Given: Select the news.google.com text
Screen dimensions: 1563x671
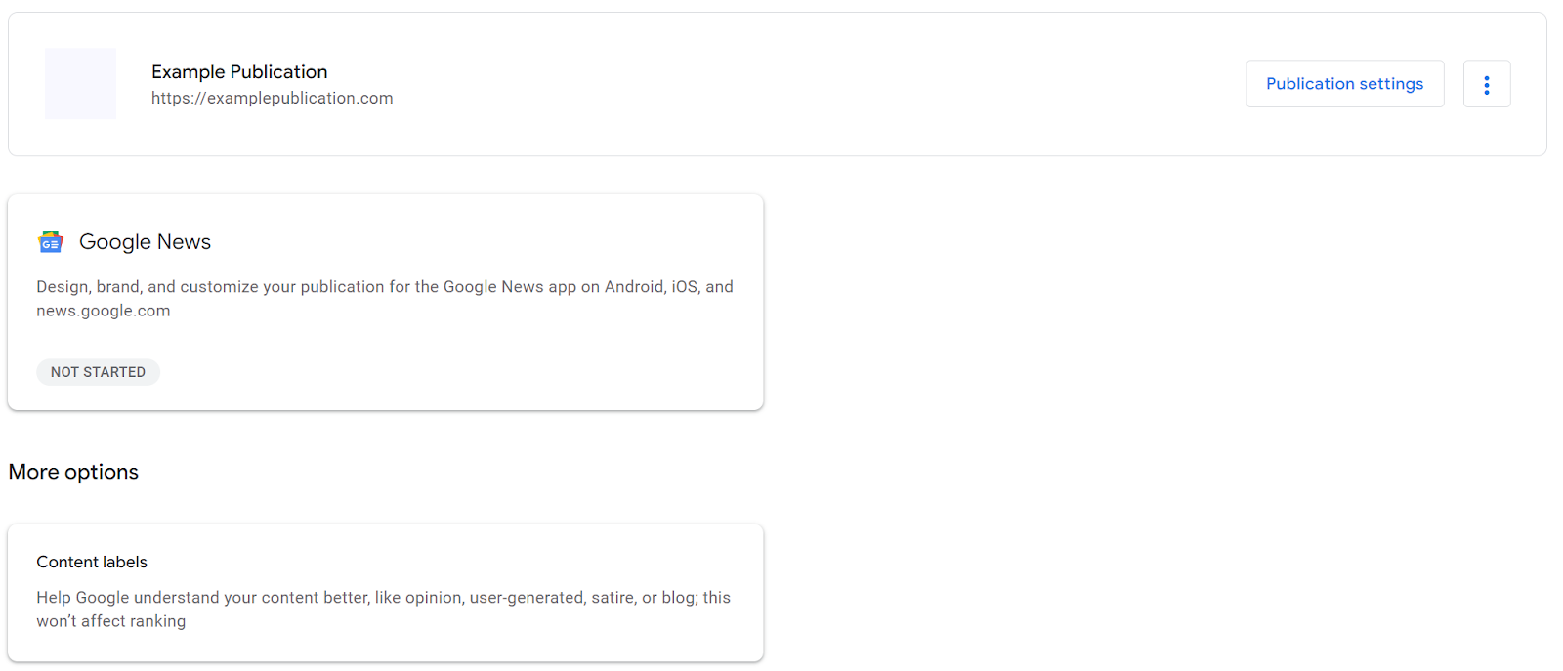Looking at the screenshot, I should click(x=104, y=311).
